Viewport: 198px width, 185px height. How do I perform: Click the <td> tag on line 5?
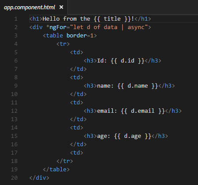pos(77,52)
